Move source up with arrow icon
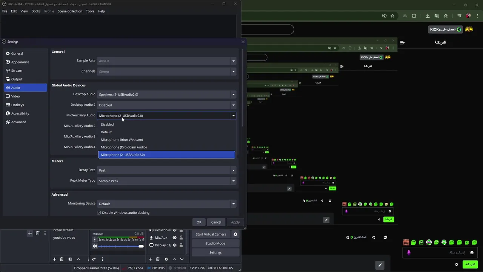 [175, 259]
